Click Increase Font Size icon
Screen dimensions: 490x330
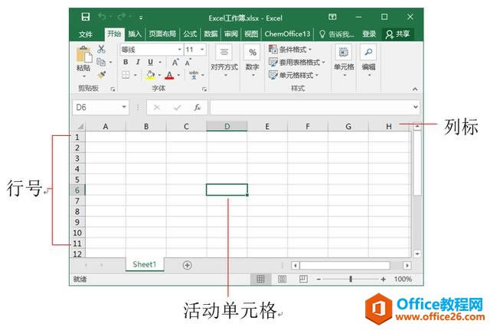click(x=175, y=63)
